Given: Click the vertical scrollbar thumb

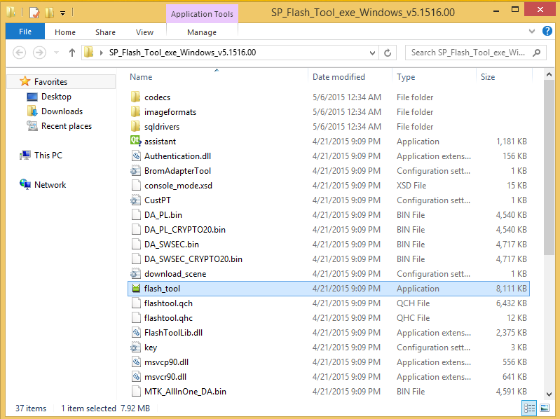Looking at the screenshot, I should click(549, 167).
